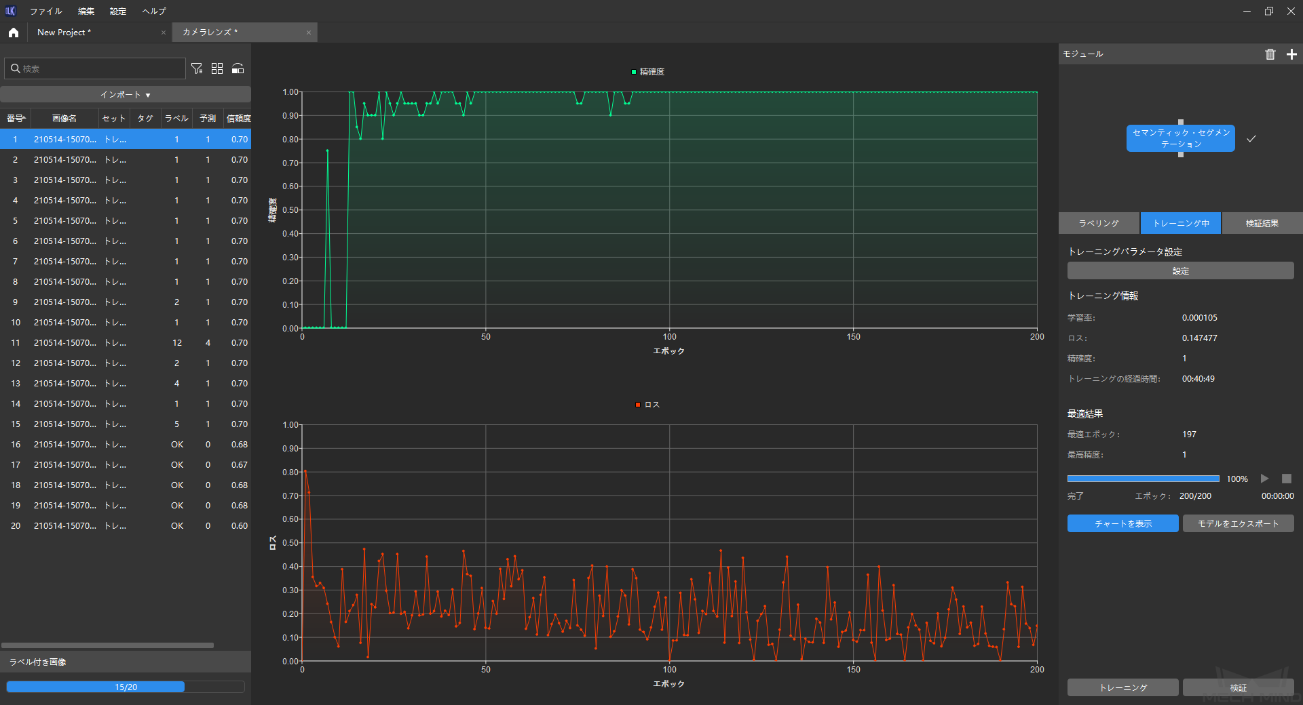Toggle the ロス chart legend
Image resolution: width=1303 pixels, height=705 pixels.
(x=647, y=405)
